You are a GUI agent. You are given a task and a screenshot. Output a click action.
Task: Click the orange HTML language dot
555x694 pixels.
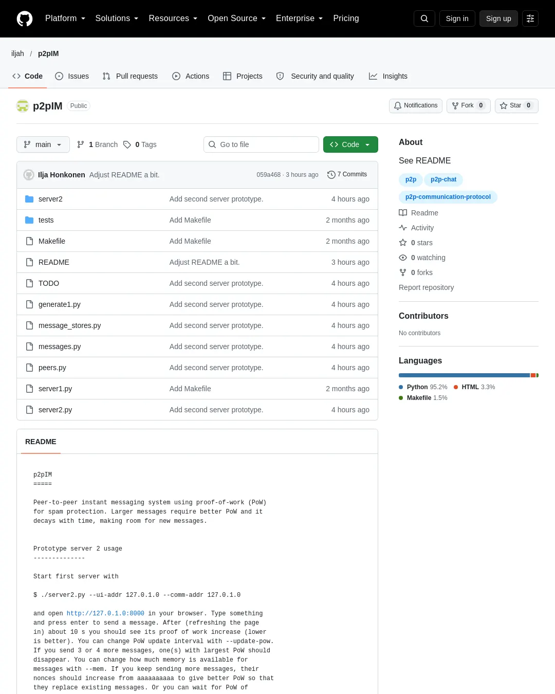[x=456, y=387]
